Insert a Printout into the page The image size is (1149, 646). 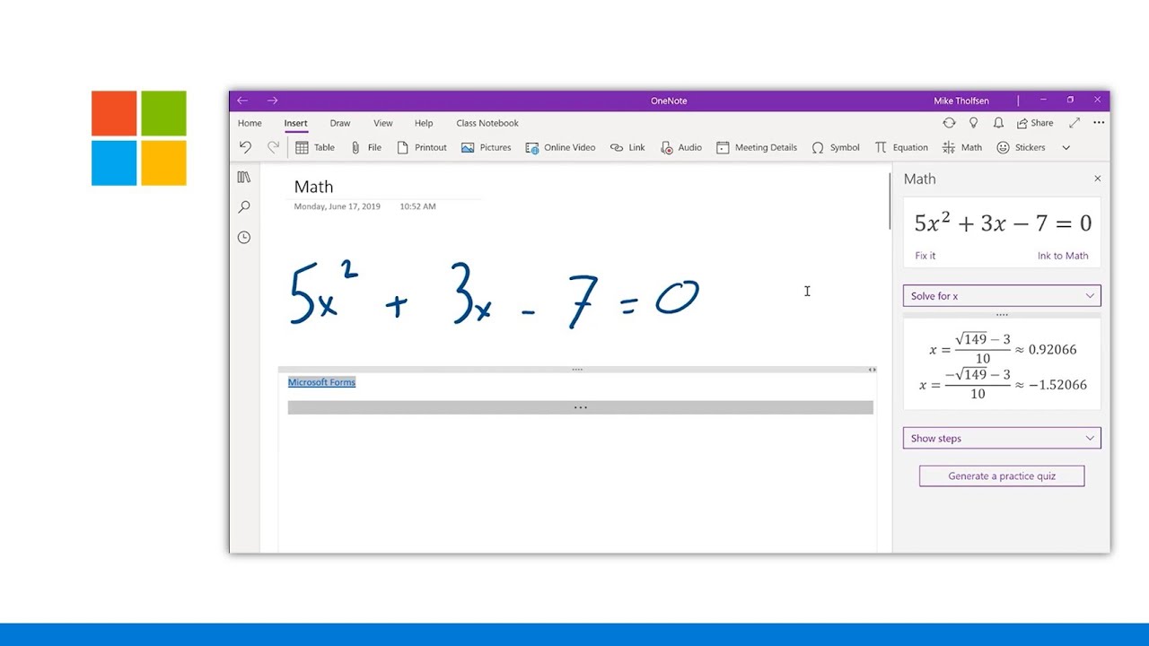pos(422,147)
